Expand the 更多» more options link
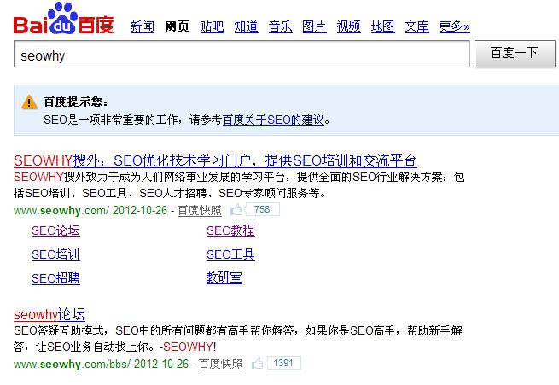The image size is (559, 385). click(455, 26)
